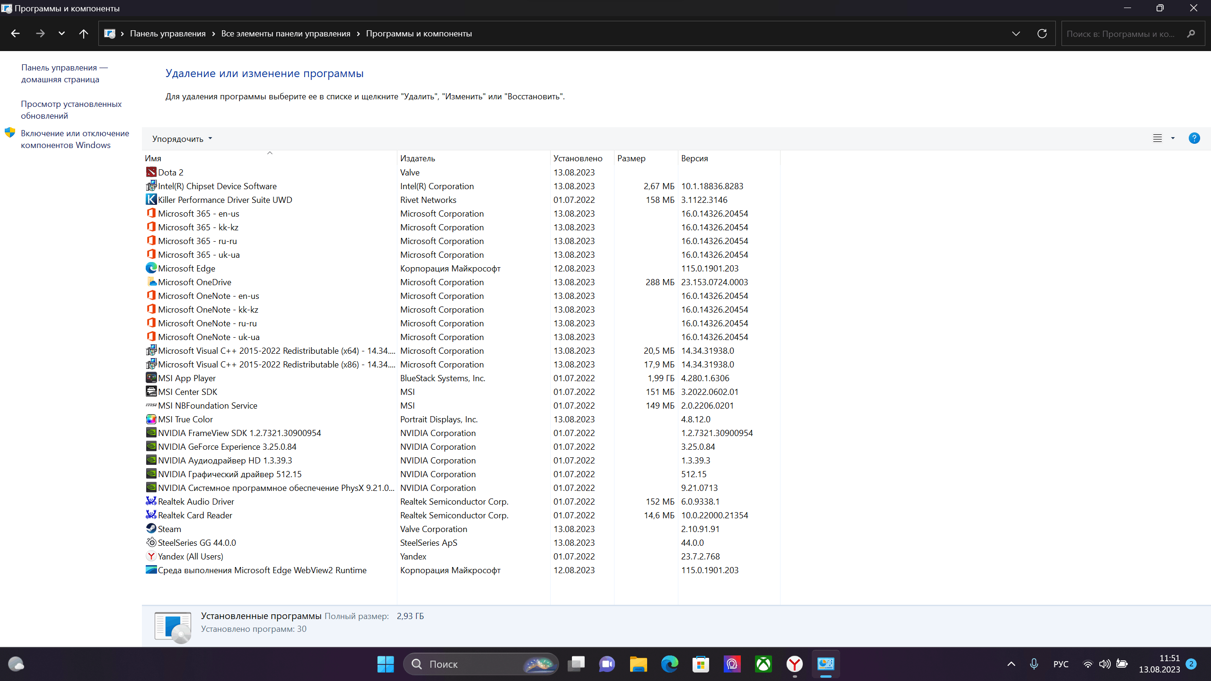Click the MSI Center SDK icon
This screenshot has width=1211, height=681.
point(151,392)
